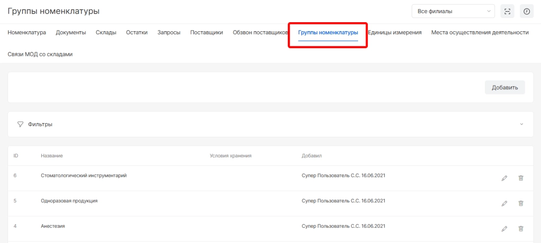The height and width of the screenshot is (243, 541).
Task: Edit the Стоматологический инструментарий group
Action: [504, 178]
